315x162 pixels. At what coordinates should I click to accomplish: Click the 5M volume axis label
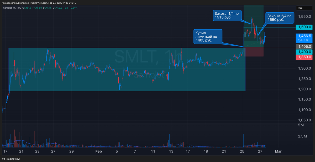[x=301, y=125]
